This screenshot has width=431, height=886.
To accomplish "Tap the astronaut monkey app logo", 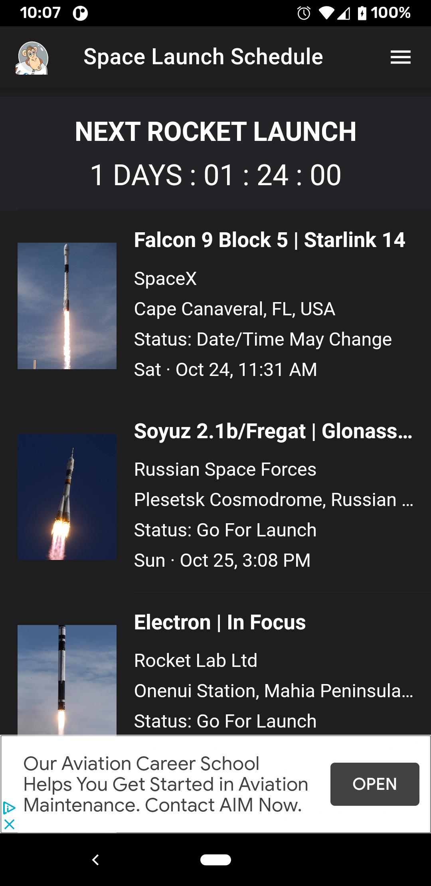I will (x=32, y=58).
